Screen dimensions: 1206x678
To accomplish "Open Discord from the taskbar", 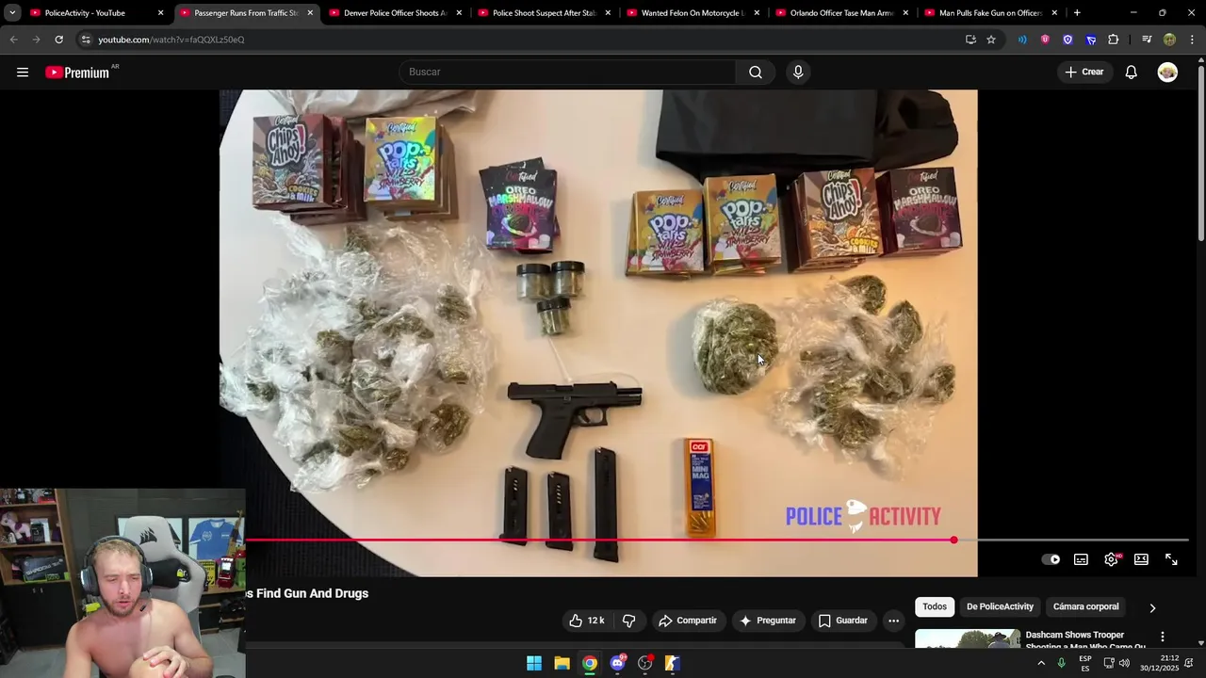I will pos(617,663).
